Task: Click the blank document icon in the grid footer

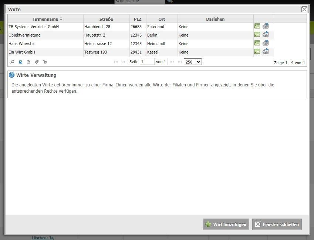Action: click(28, 62)
